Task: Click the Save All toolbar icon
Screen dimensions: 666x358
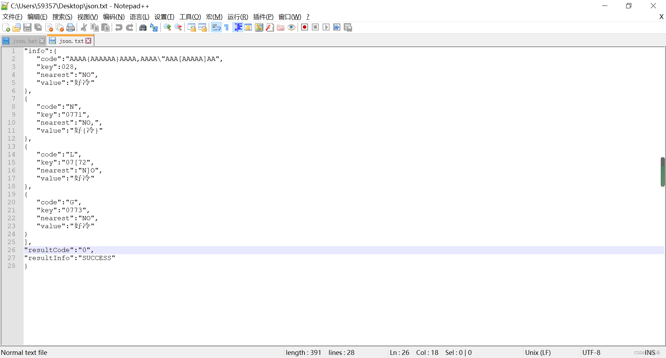Action: (38, 27)
